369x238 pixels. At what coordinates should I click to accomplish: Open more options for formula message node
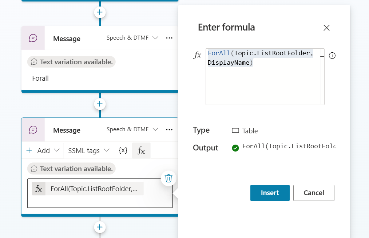169,129
